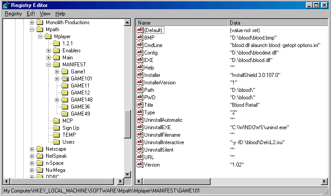Screen dimensions: 331x196
Task: Collapse the MANIFEST key
Action: point(48,65)
